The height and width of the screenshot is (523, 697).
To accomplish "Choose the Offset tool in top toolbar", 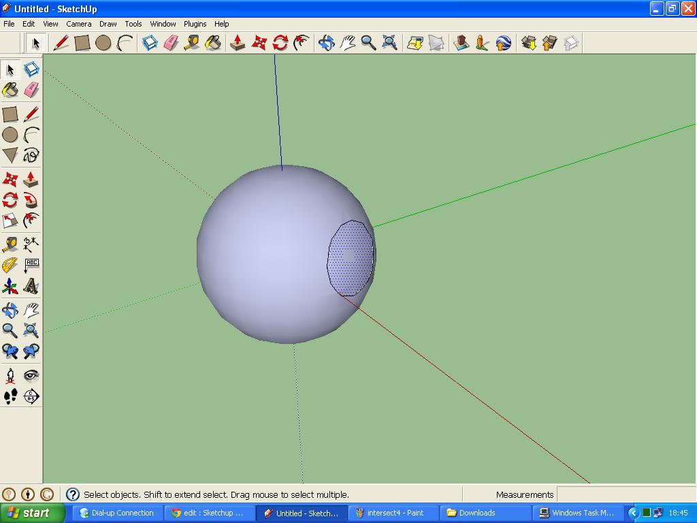I will point(302,43).
